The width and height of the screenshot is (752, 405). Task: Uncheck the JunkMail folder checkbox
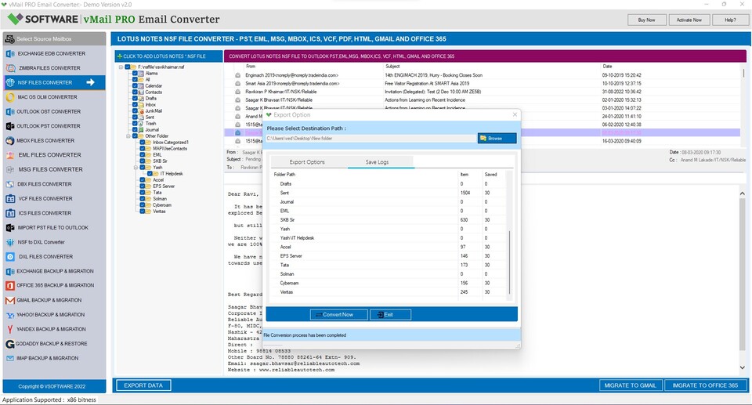136,111
